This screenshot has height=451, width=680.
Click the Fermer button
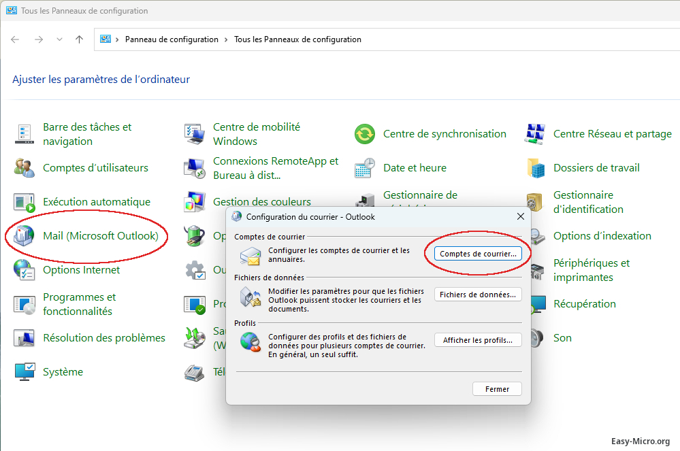[x=497, y=389]
